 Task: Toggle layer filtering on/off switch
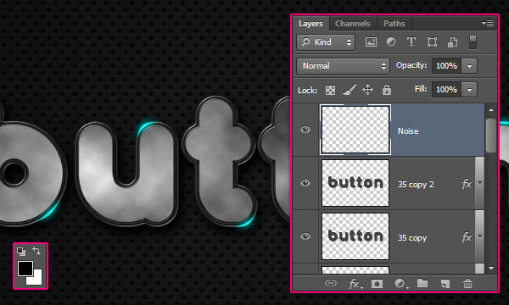click(x=473, y=42)
